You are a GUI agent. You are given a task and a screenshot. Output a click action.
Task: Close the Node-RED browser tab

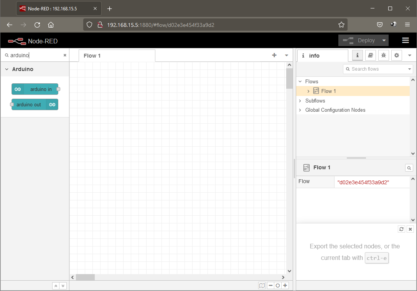95,8
